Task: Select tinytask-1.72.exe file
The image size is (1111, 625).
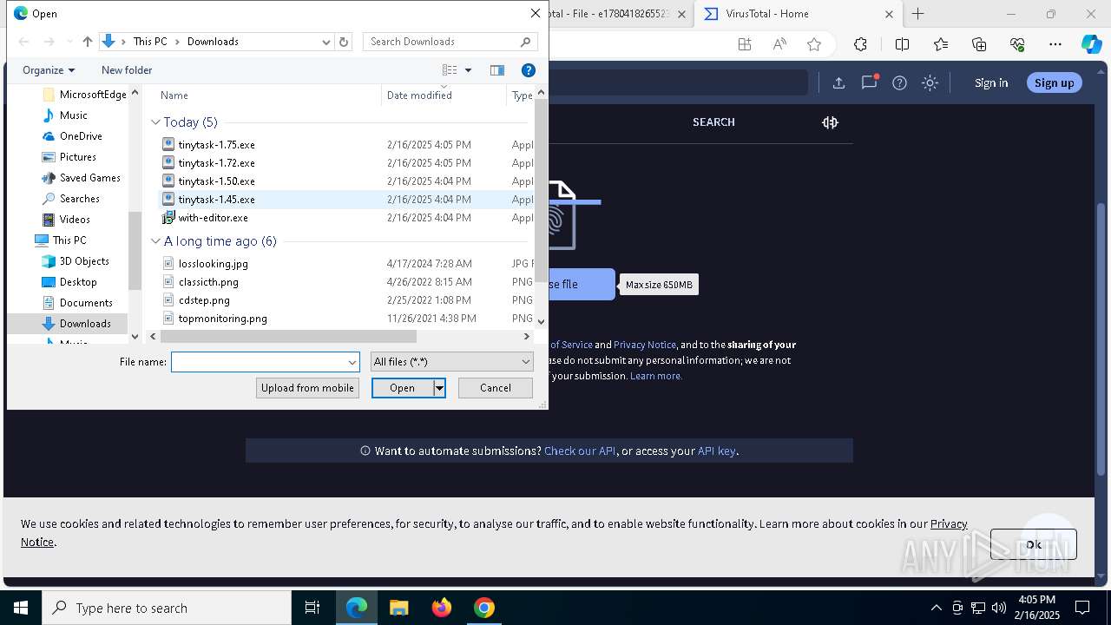Action: [x=216, y=163]
